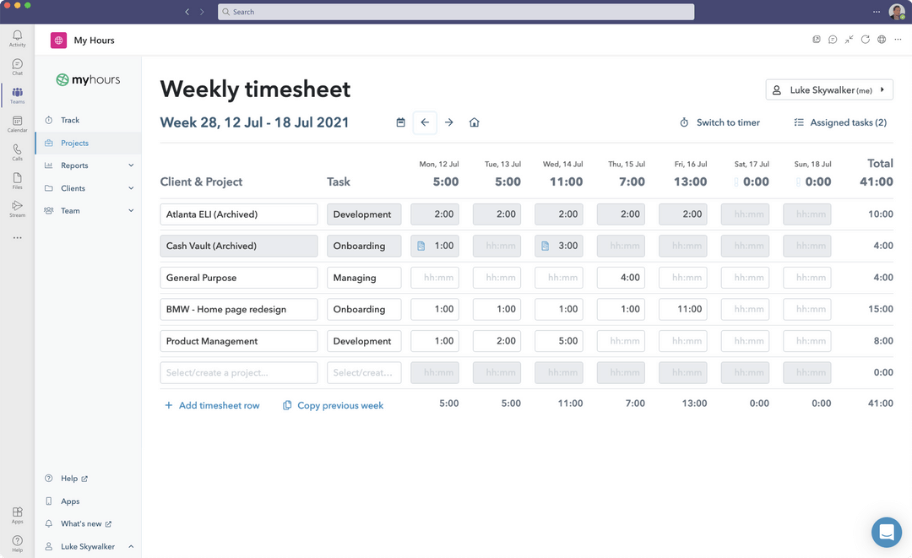Image resolution: width=912 pixels, height=558 pixels.
Task: Open the date picker calendar icon
Action: coord(400,122)
